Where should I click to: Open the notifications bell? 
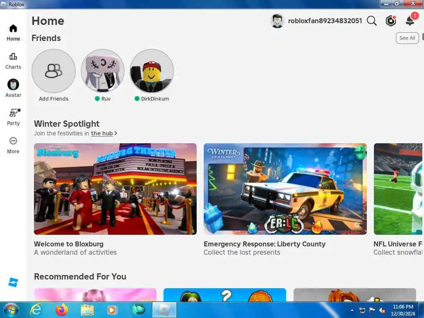point(410,20)
